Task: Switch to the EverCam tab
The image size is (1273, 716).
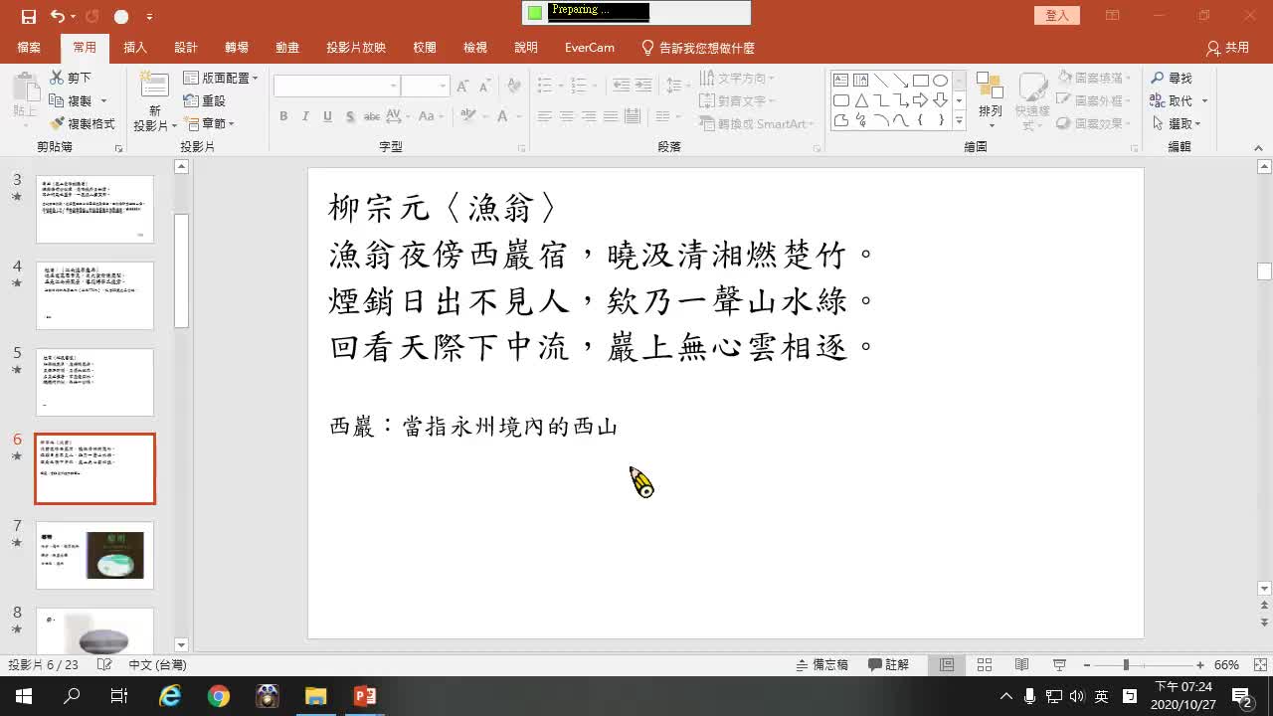Action: click(589, 48)
